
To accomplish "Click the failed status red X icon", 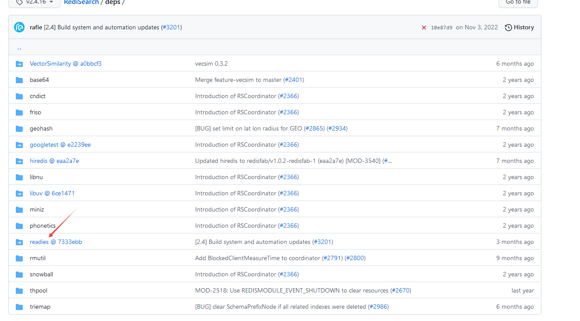I will (424, 28).
